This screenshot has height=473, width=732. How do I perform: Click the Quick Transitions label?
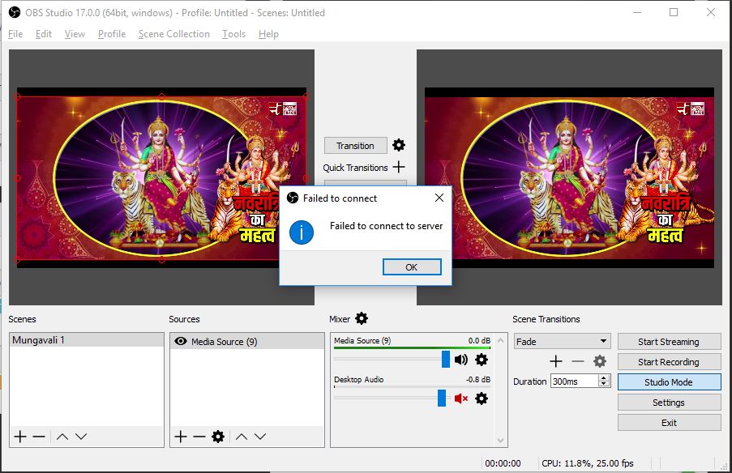coord(355,168)
